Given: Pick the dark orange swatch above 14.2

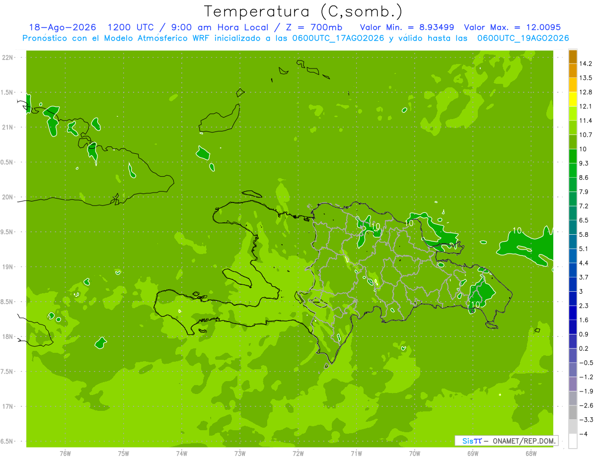Looking at the screenshot, I should tap(573, 57).
